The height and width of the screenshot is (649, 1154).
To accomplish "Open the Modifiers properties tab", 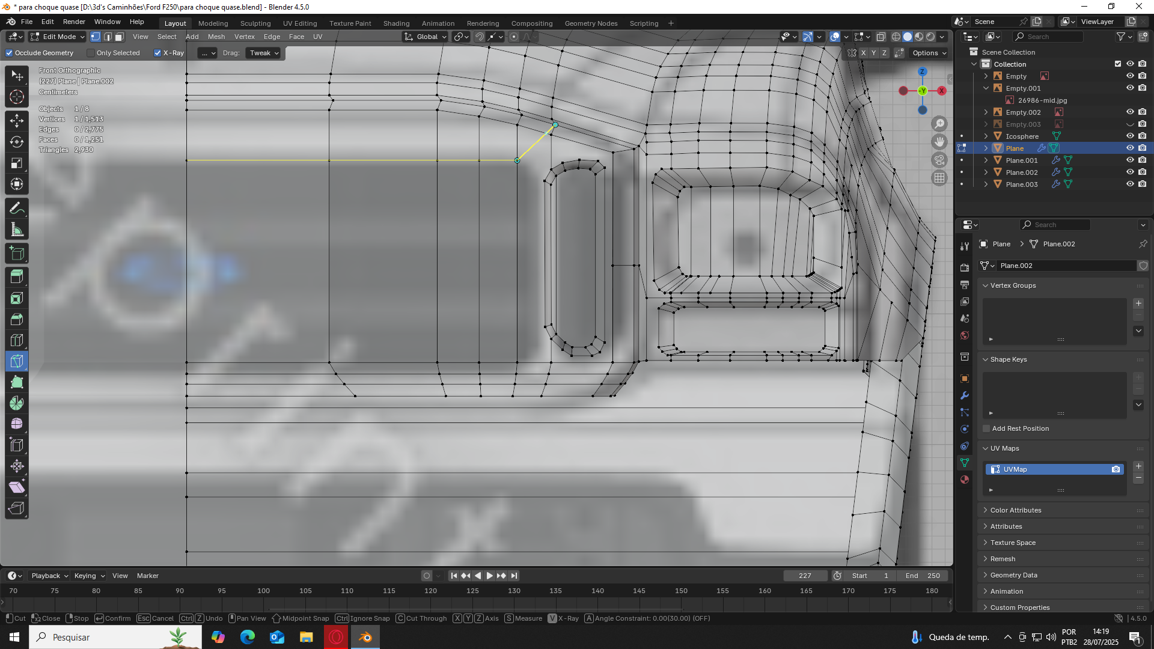I will [x=965, y=395].
